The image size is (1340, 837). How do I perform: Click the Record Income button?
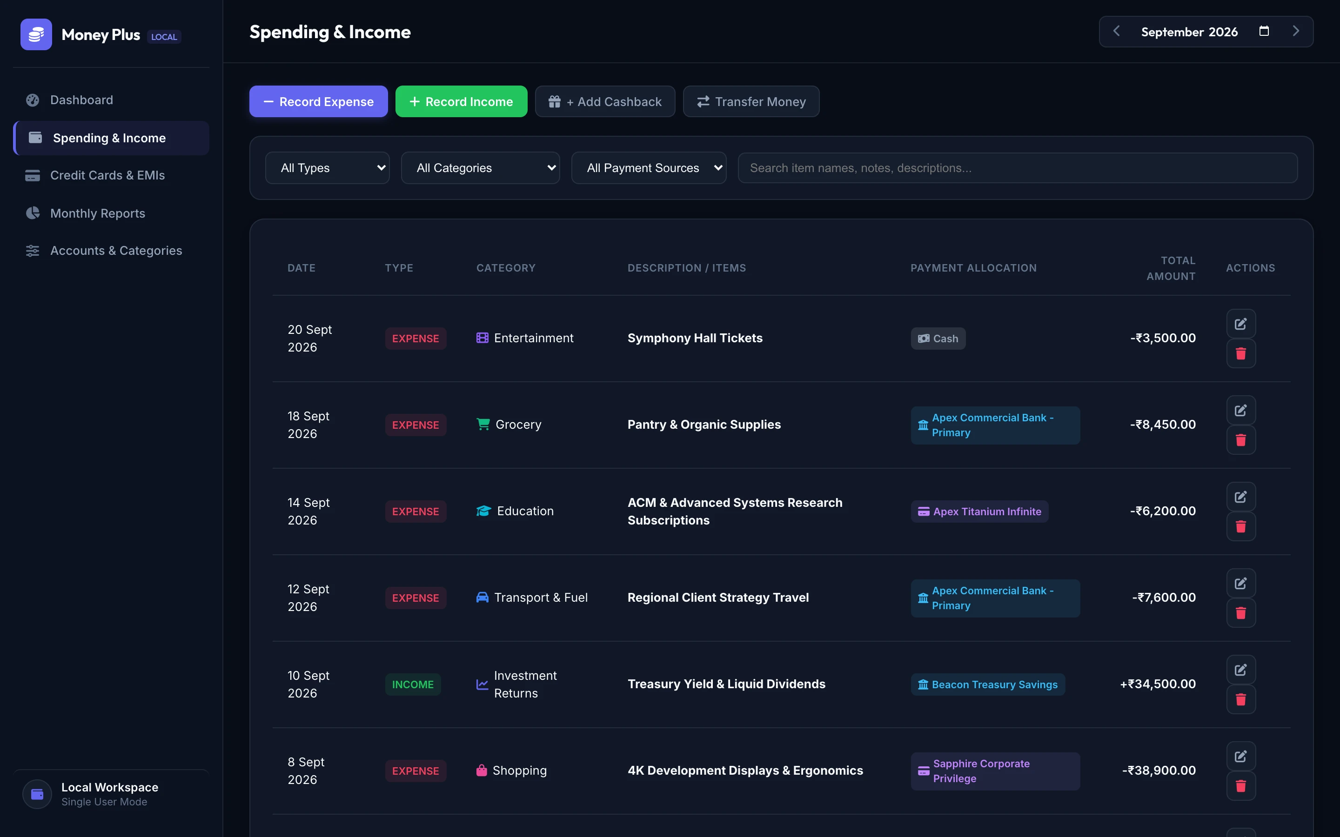[x=461, y=101]
